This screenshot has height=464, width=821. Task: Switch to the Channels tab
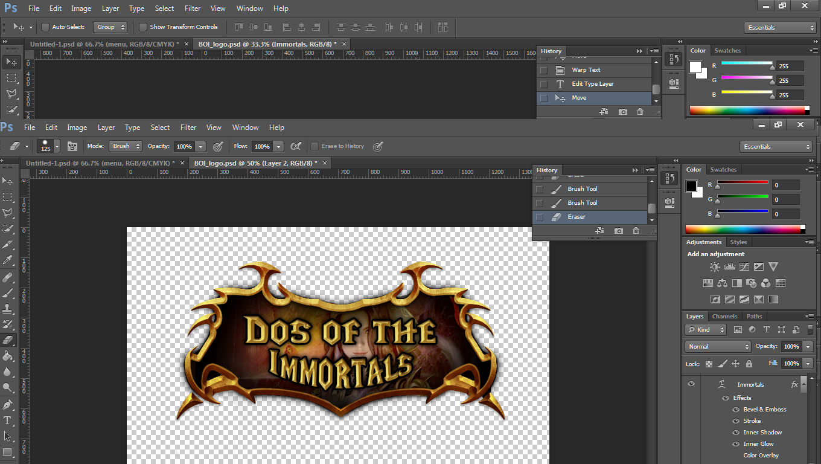pos(724,317)
